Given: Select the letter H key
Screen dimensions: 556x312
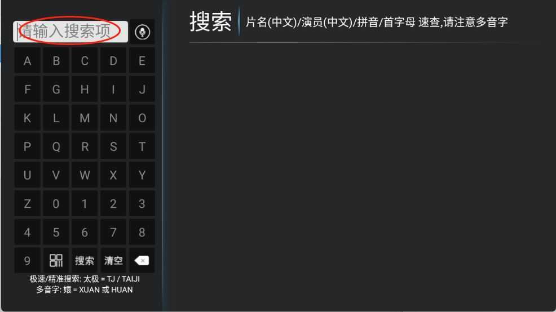Looking at the screenshot, I should pos(85,89).
